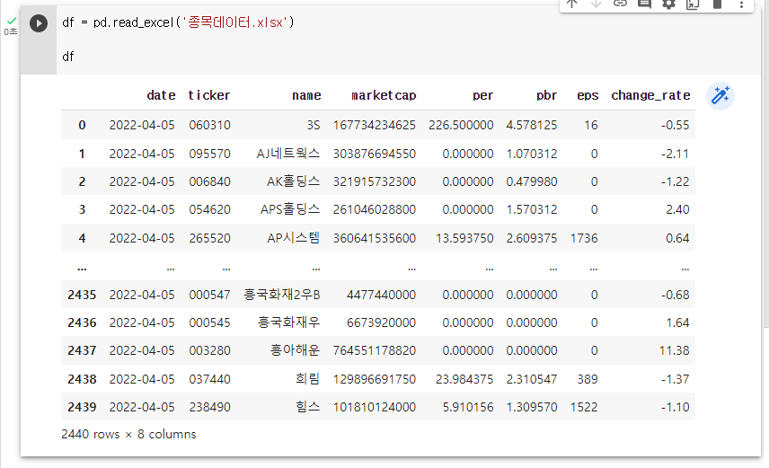Select the 'AP시스템' name cell

(293, 238)
